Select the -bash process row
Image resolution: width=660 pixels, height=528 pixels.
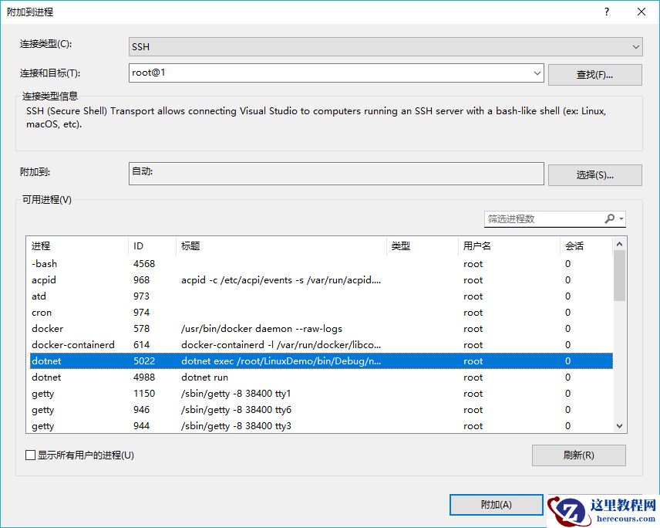coord(322,264)
